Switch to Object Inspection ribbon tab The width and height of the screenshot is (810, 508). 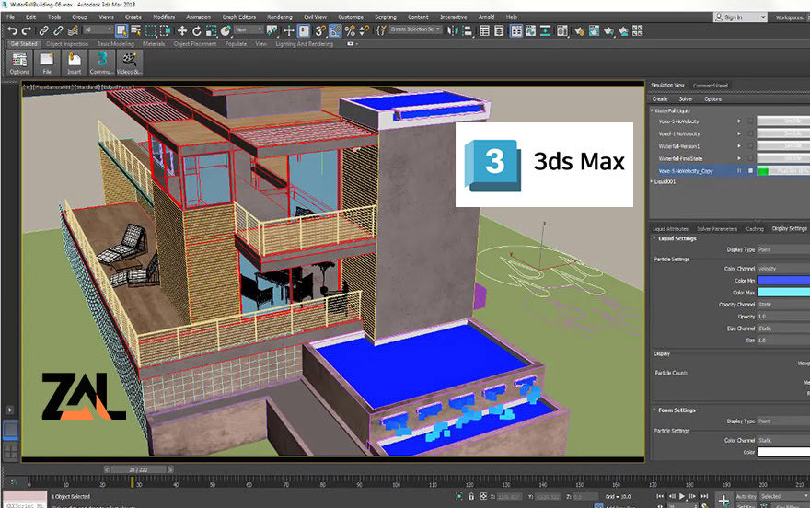(x=68, y=44)
